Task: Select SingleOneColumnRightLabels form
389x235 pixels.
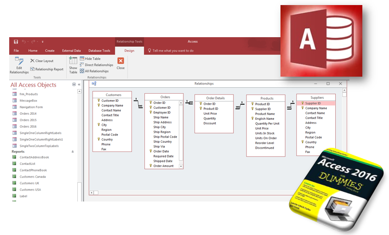Action: pyautogui.click(x=40, y=133)
